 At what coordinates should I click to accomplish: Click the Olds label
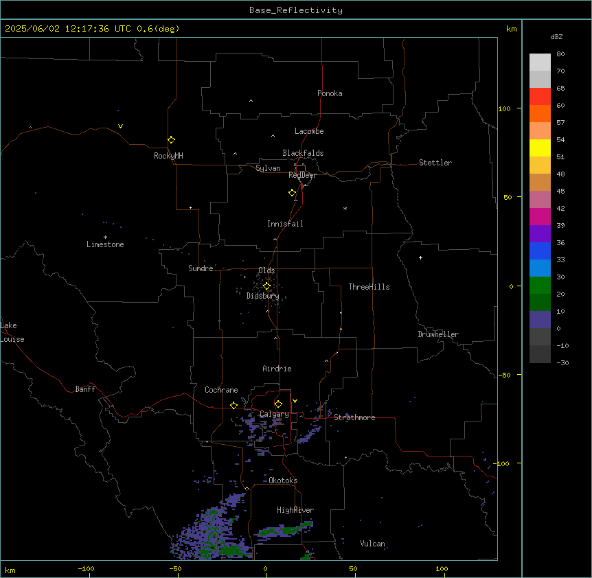(266, 270)
